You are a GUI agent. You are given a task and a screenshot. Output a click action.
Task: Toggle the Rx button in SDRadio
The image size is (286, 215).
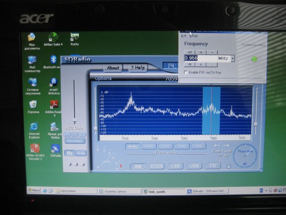(x=70, y=153)
